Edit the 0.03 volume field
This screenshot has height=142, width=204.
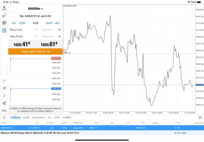pos(35,23)
